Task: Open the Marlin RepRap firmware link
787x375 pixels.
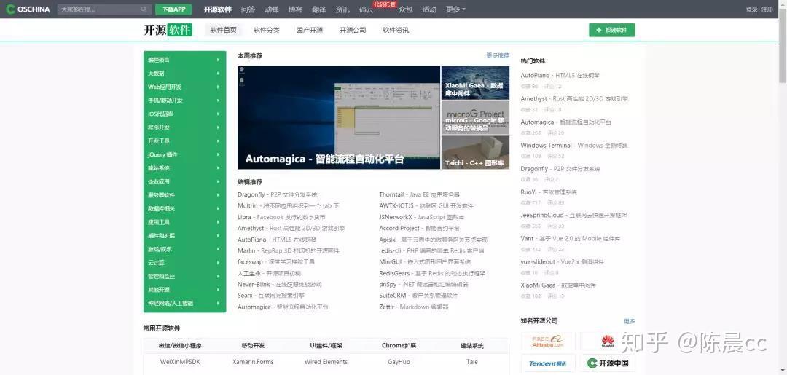Action: click(289, 250)
